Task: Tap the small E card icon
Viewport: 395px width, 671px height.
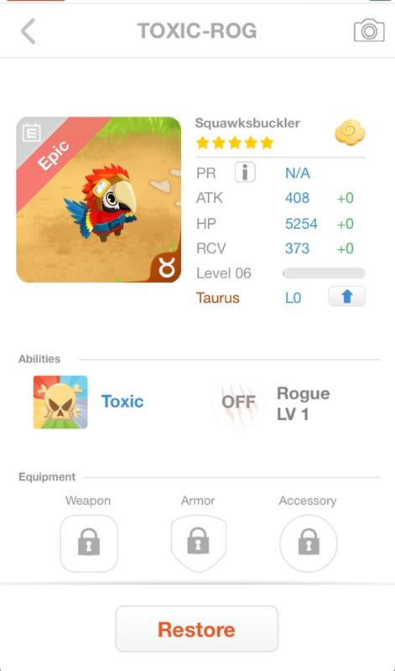Action: pos(32,133)
